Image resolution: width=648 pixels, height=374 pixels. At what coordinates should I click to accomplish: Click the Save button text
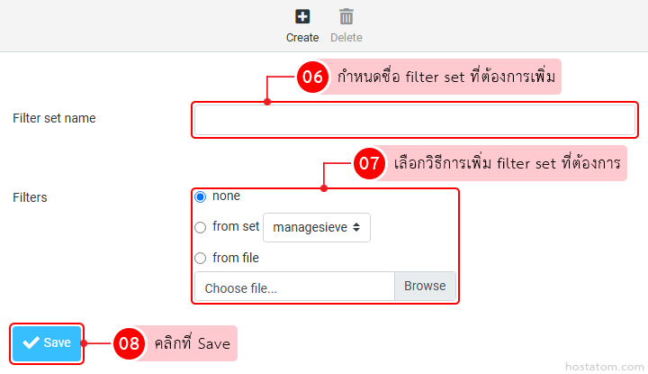coord(57,342)
